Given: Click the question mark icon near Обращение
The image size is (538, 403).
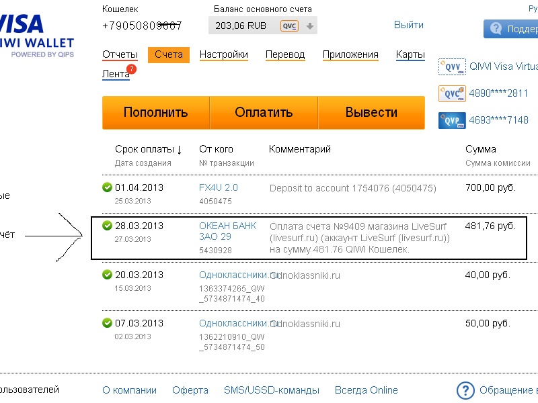Looking at the screenshot, I should (465, 390).
